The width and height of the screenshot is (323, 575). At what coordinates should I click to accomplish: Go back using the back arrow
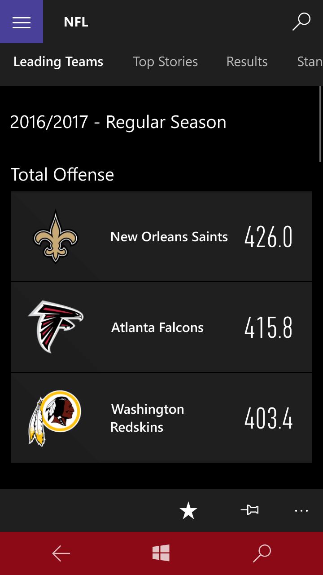pos(61,553)
